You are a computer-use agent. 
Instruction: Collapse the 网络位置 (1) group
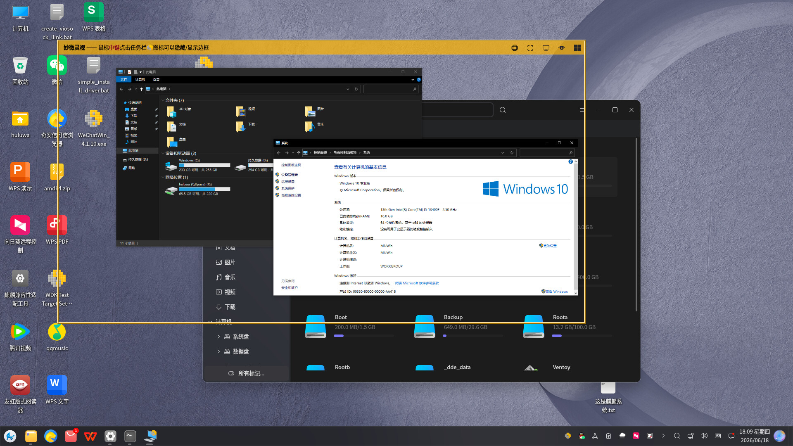(x=163, y=177)
